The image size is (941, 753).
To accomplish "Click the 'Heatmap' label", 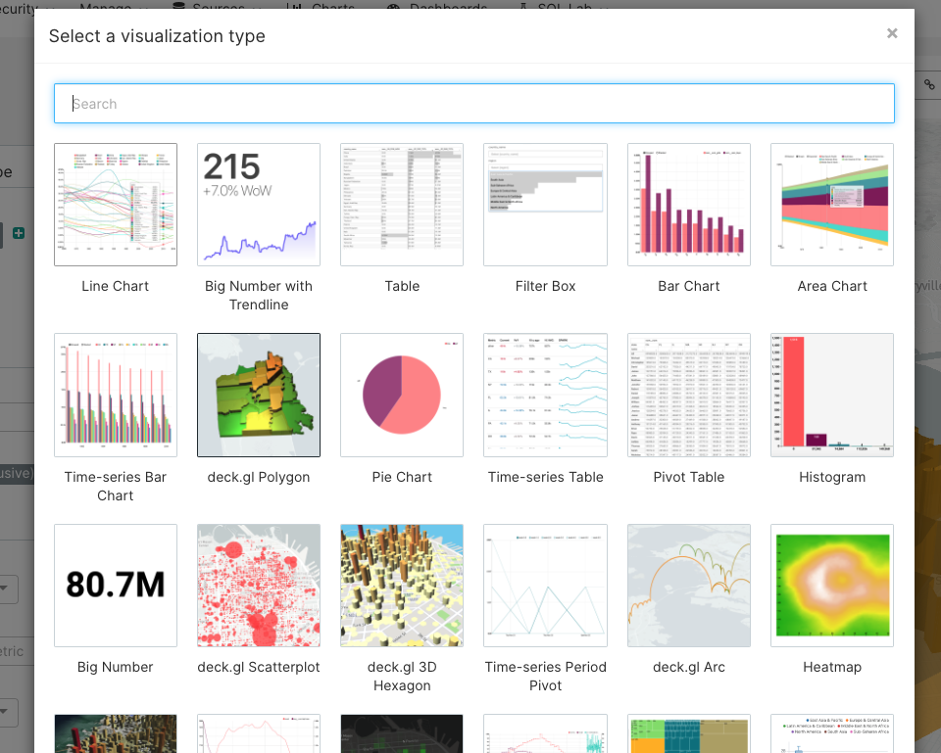I will click(x=832, y=667).
